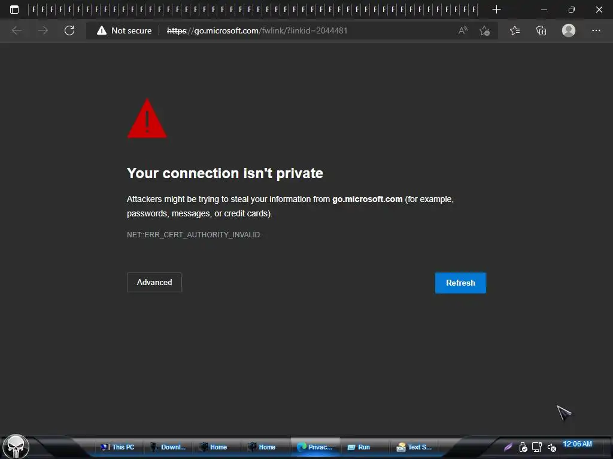This screenshot has width=613, height=459.
Task: Click the blue Refresh button
Action: click(x=460, y=283)
